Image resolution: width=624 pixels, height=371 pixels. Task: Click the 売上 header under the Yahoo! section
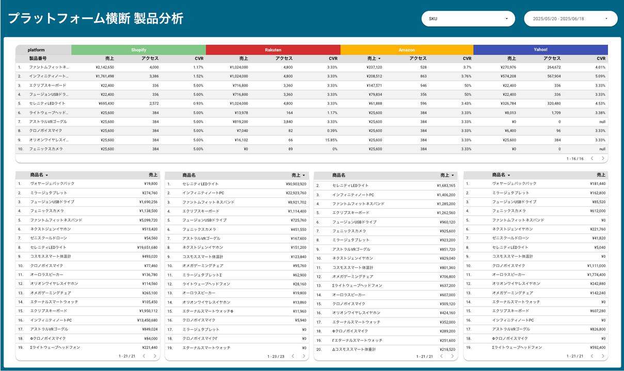click(511, 58)
